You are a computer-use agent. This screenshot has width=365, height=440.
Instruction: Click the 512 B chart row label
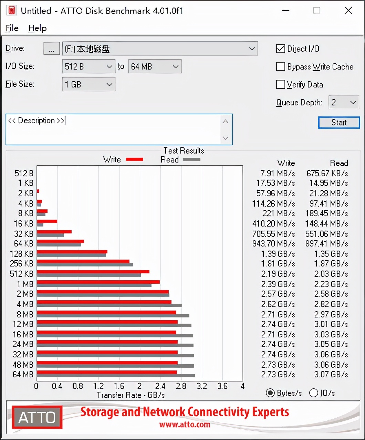click(x=24, y=173)
